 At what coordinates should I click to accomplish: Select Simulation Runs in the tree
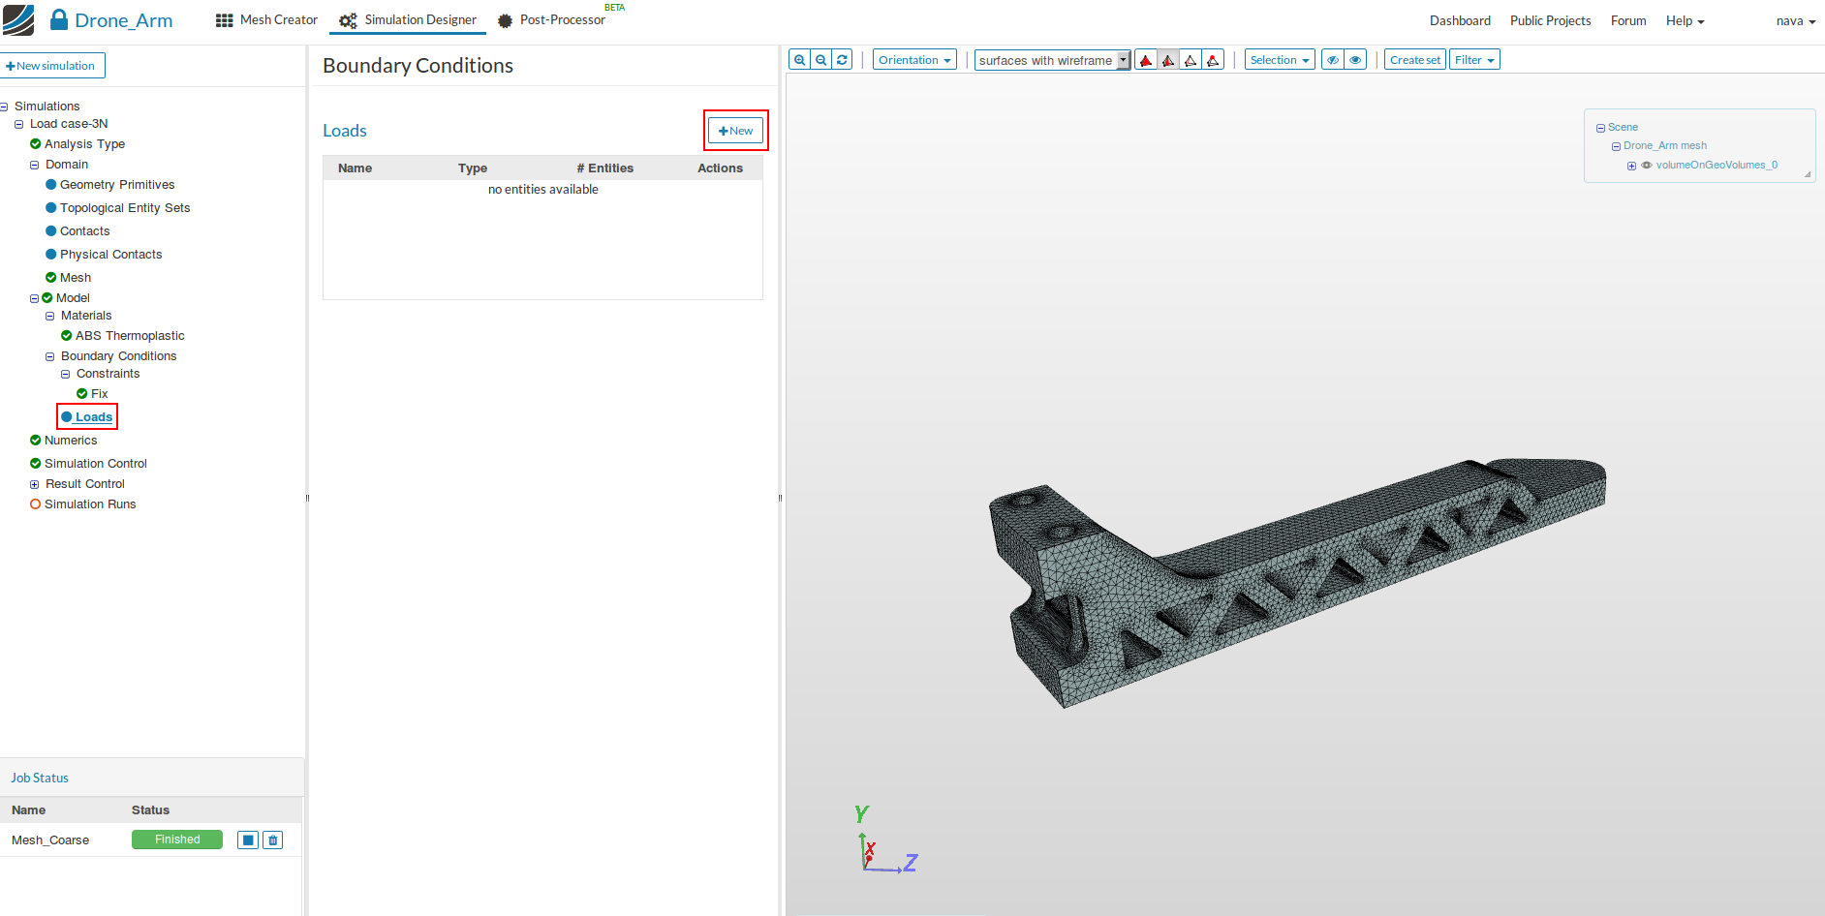point(89,504)
